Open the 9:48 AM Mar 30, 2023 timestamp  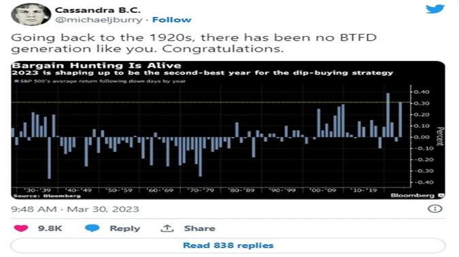pos(75,209)
